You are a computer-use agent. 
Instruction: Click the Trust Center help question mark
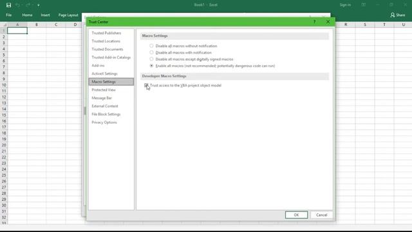point(314,22)
